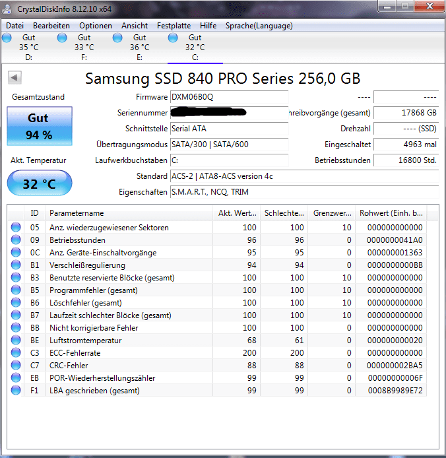Click status icon of row EB

coord(16,378)
